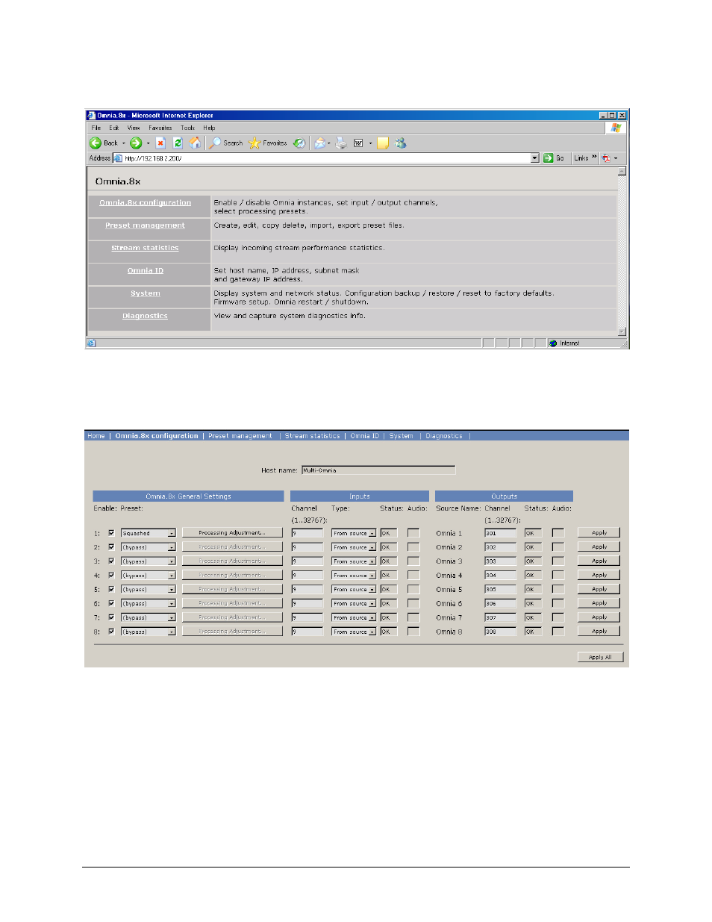Viewport: 712px width, 922px height.
Task: Click the green Go arrow button
Action: point(549,158)
